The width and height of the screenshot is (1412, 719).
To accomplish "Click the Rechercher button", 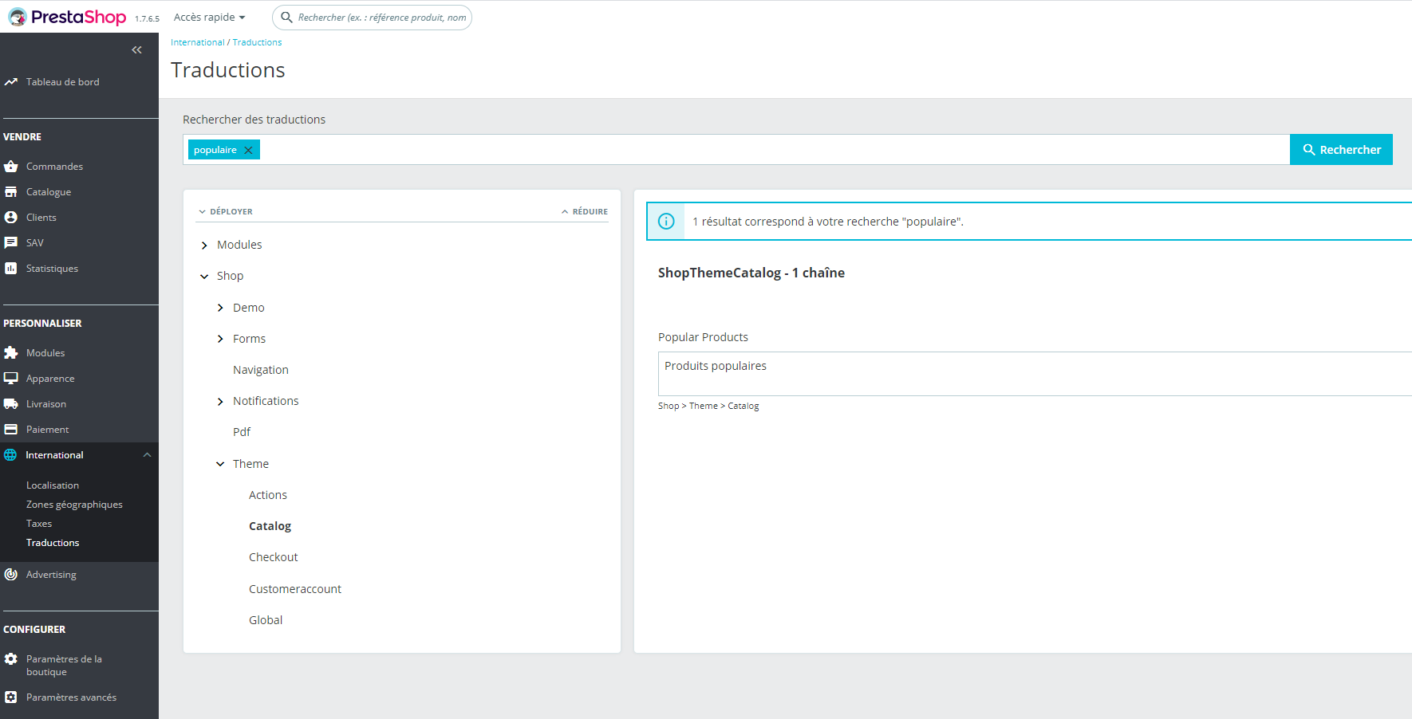I will click(1341, 150).
